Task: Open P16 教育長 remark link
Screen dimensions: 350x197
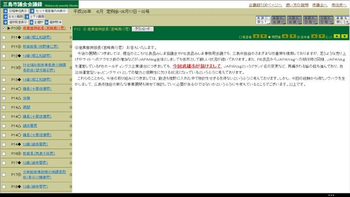Action: pyautogui.click(x=39, y=153)
